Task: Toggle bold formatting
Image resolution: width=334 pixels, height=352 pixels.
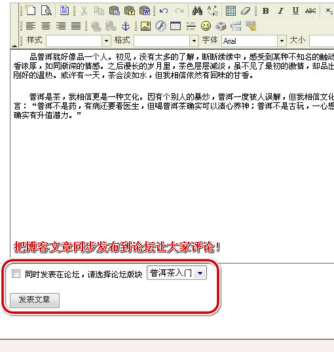Action: [x=266, y=10]
